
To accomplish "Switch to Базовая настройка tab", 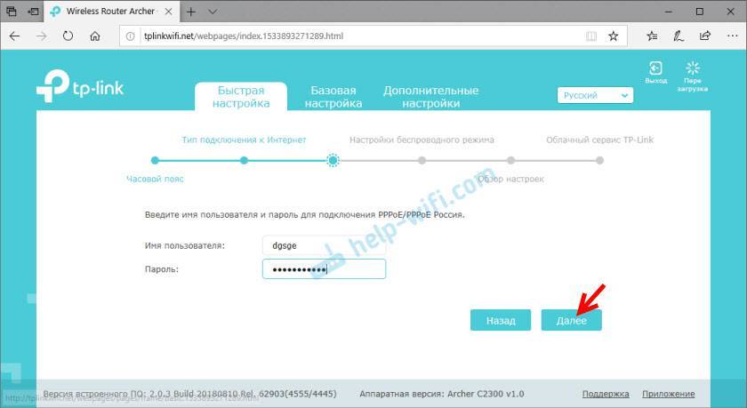I will 333,97.
